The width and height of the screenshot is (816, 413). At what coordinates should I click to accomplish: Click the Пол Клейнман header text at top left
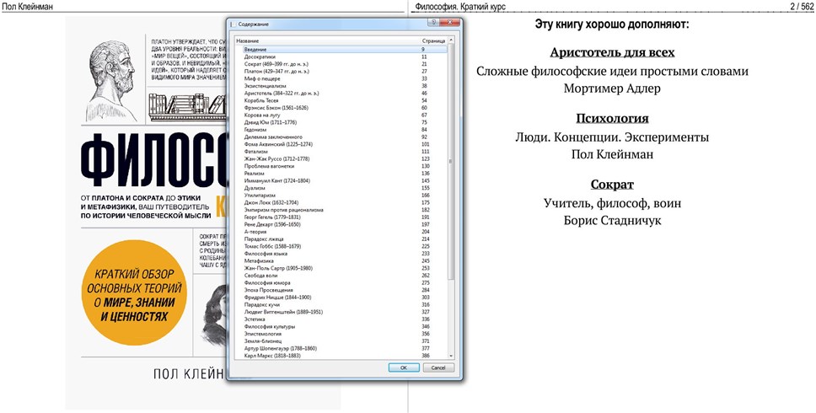click(28, 7)
